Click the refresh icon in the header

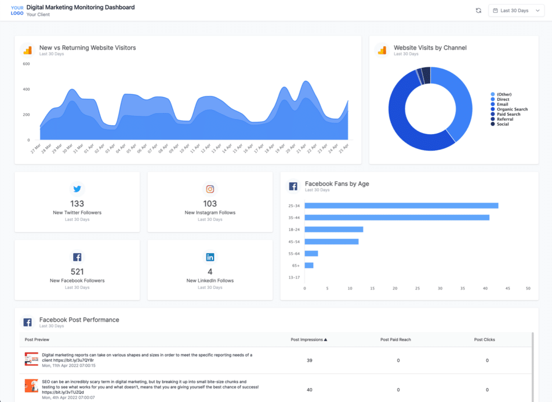(x=478, y=10)
